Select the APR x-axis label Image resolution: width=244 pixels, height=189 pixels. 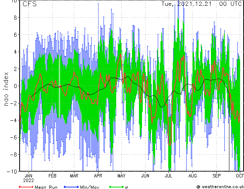coord(98,176)
